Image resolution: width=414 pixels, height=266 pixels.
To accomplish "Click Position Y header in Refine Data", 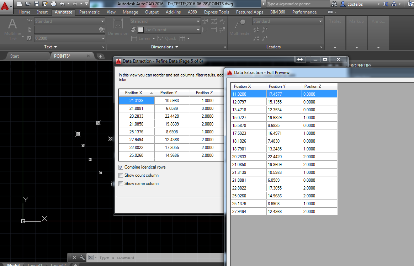I will pos(172,92).
